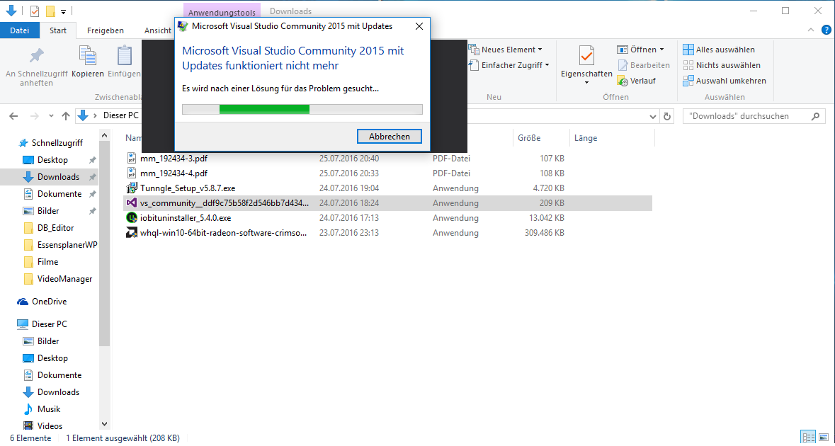Open Verlauf file history
Viewport: 835px width, 446px height.
coord(637,81)
